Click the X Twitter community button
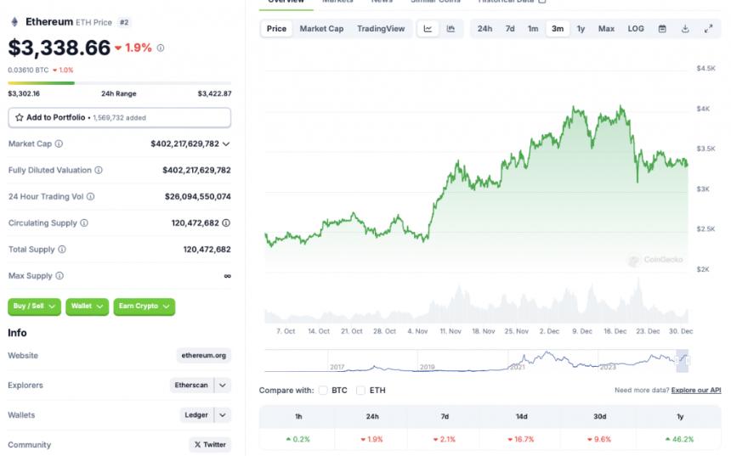Viewport: 731px width, 456px height. click(x=210, y=445)
